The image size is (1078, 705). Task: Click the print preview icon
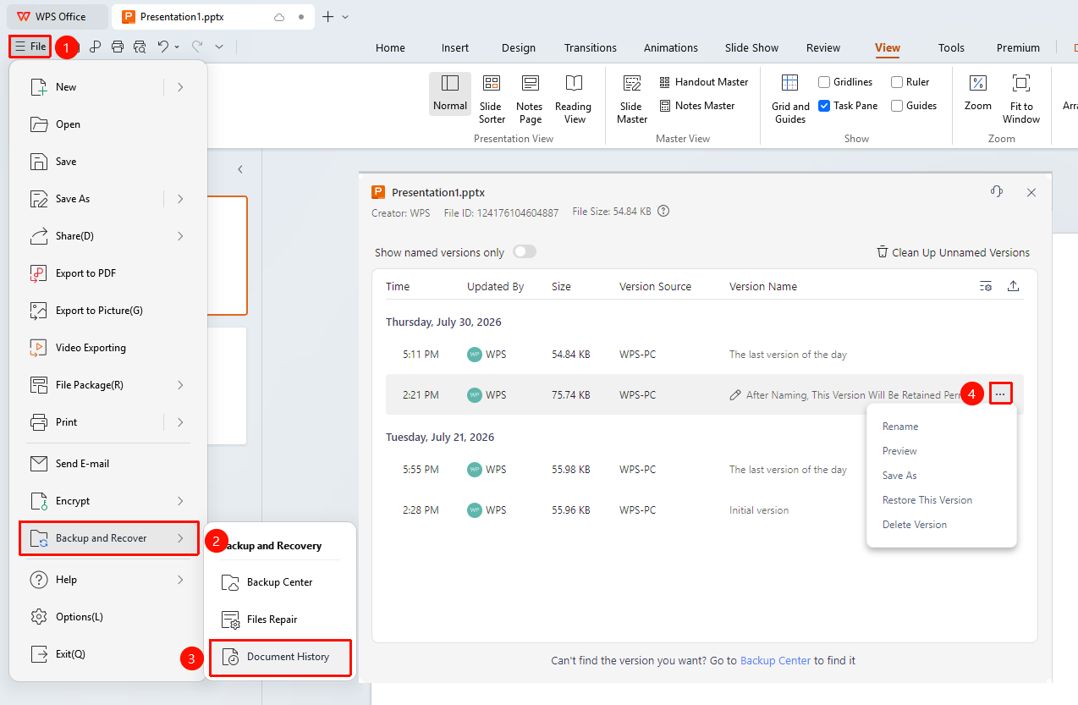pyautogui.click(x=140, y=47)
